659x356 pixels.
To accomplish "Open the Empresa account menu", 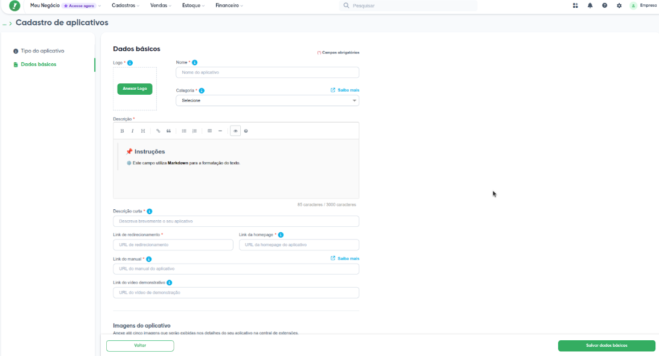I will click(x=643, y=6).
